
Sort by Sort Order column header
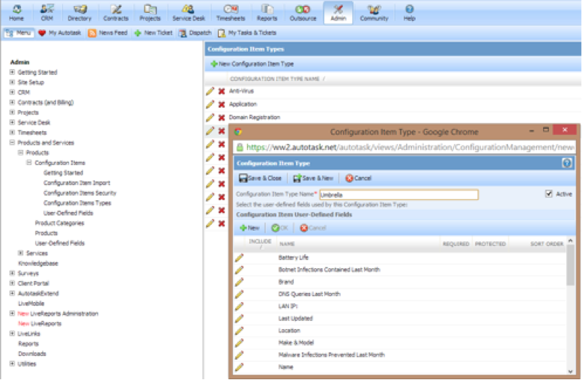[x=546, y=244]
